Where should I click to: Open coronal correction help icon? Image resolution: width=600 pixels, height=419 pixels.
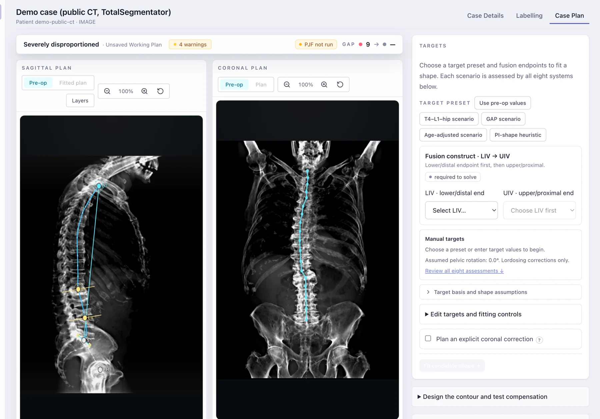tap(539, 340)
